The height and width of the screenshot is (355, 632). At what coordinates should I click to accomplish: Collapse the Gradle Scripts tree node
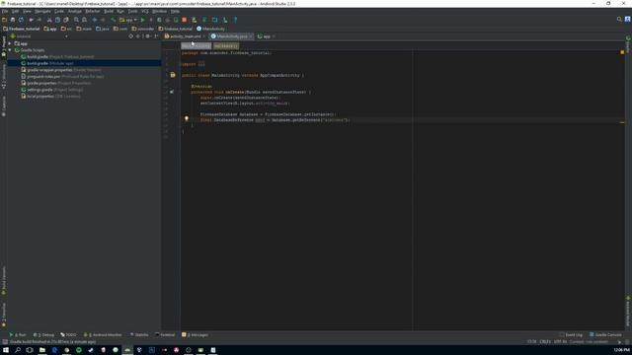coord(10,50)
